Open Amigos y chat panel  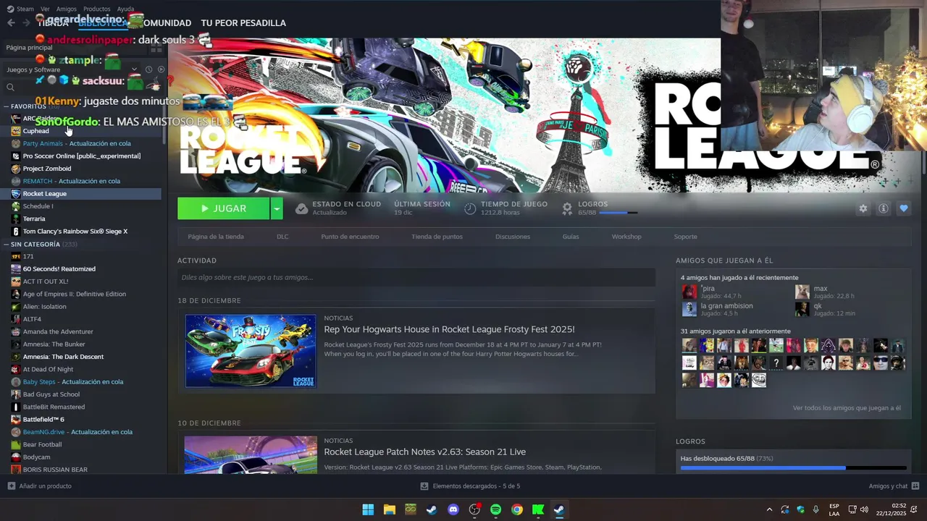point(894,486)
